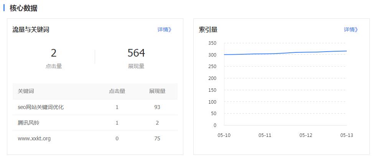This screenshot has width=374, height=161.
Task: Click impression count 93 for seo网站关键词优化
Action: [x=157, y=107]
